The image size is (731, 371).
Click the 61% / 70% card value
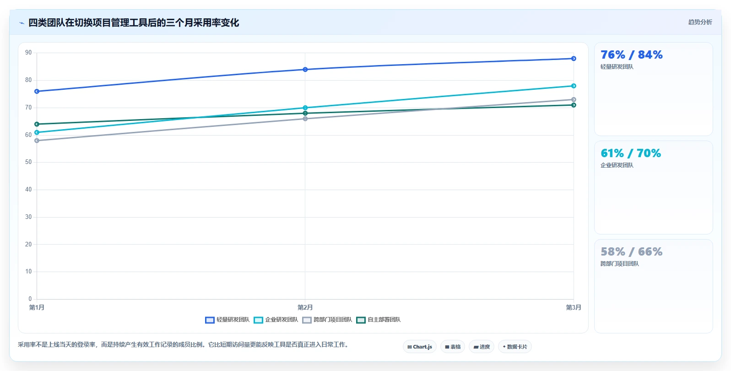point(630,153)
